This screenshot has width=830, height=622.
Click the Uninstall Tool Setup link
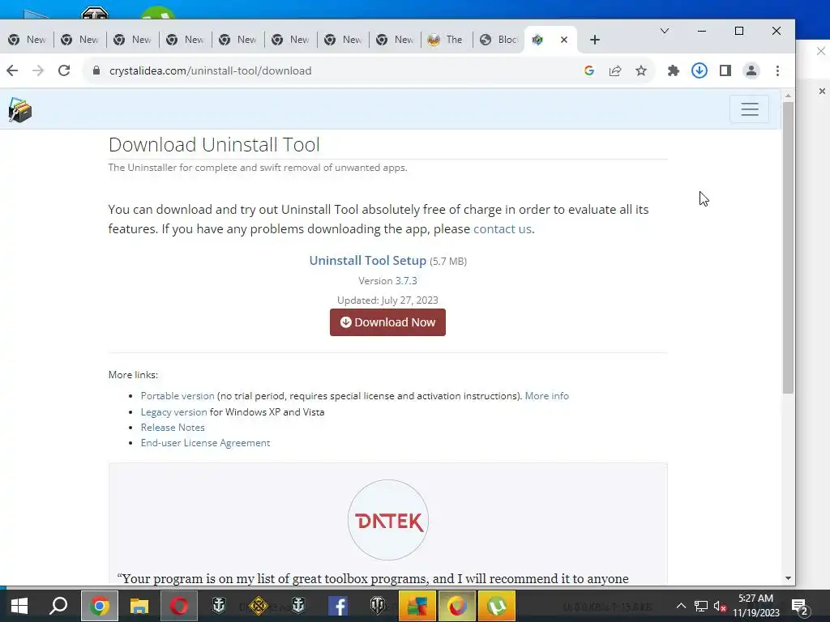click(367, 260)
